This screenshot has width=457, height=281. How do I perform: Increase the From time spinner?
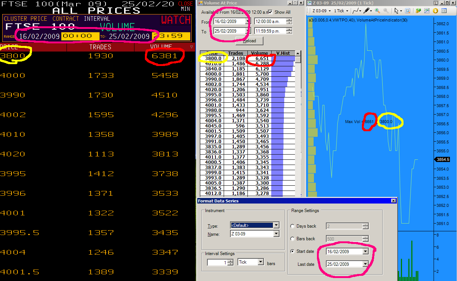point(289,20)
